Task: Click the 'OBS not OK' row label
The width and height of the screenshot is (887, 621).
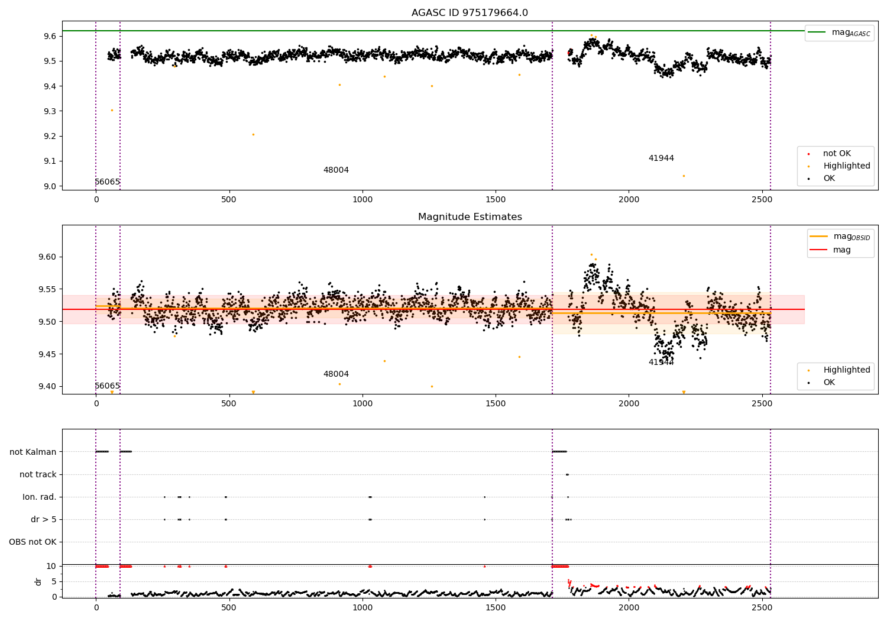Action: 33,542
